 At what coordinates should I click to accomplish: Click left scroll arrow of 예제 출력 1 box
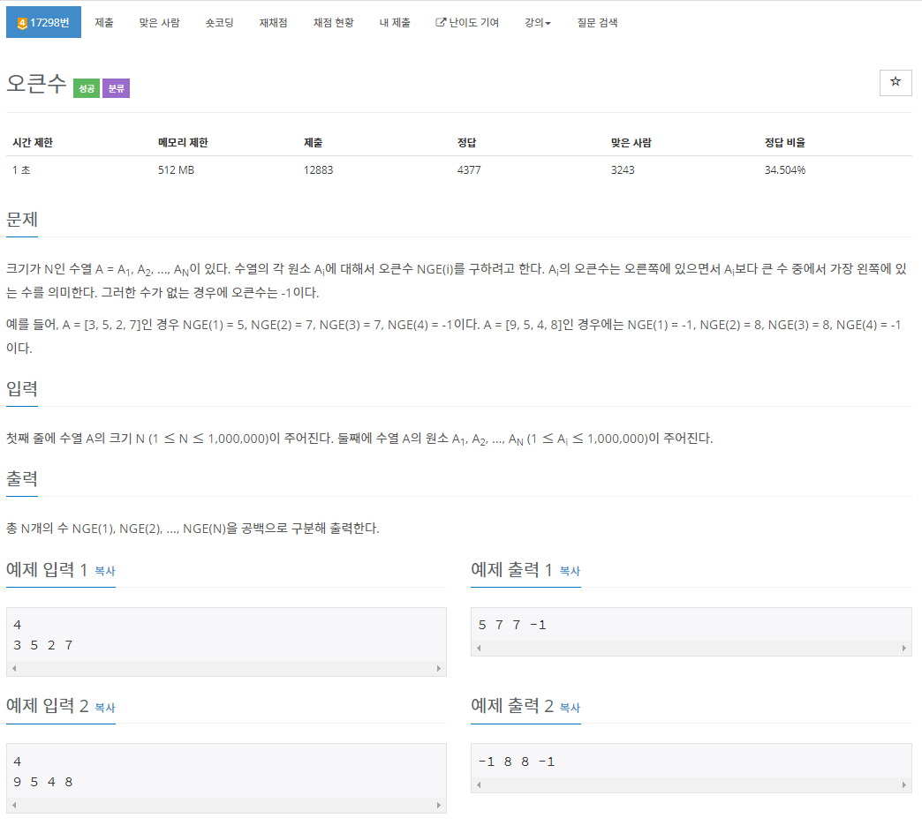point(480,648)
